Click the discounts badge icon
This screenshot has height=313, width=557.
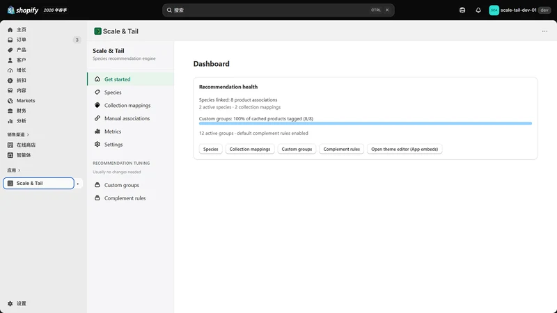[10, 81]
